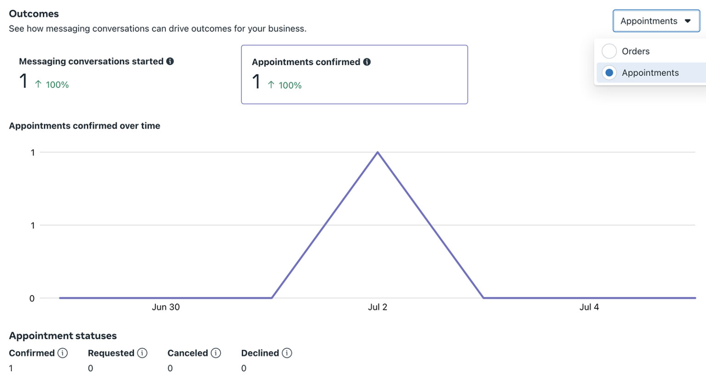Click info icon beside Appointments confirmed
The image size is (706, 382).
pos(367,62)
